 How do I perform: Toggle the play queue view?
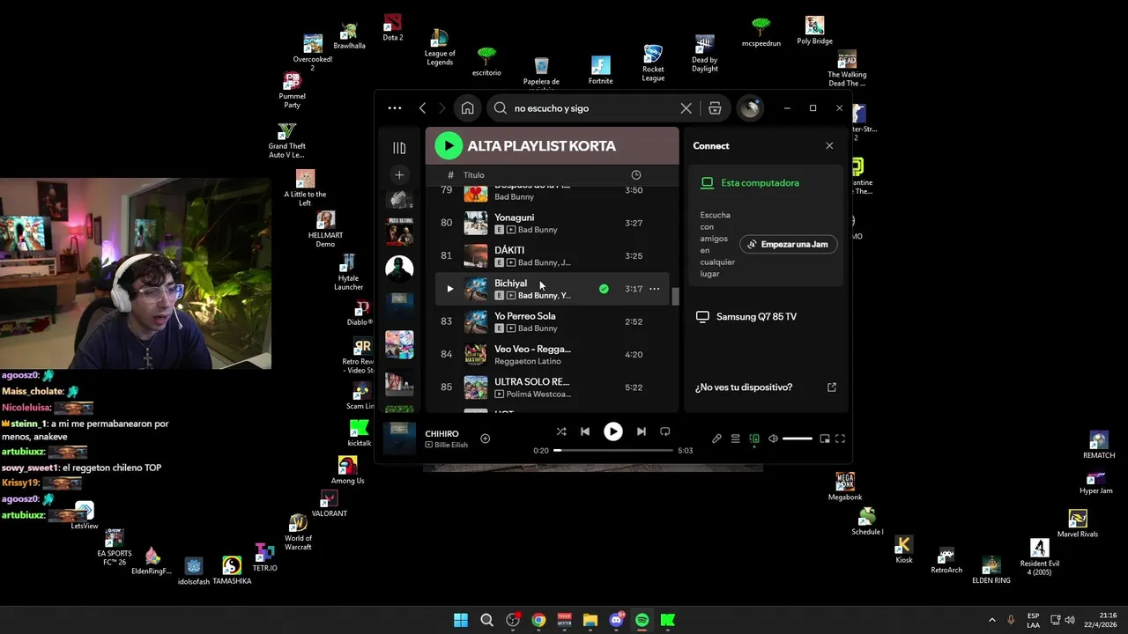tap(735, 439)
